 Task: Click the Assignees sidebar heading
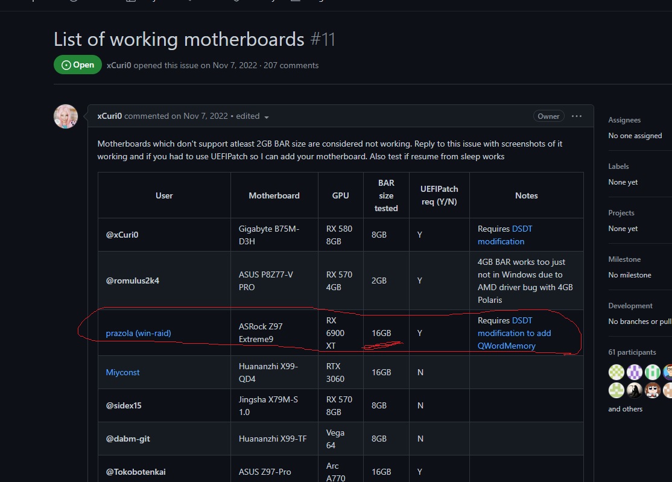(x=624, y=120)
